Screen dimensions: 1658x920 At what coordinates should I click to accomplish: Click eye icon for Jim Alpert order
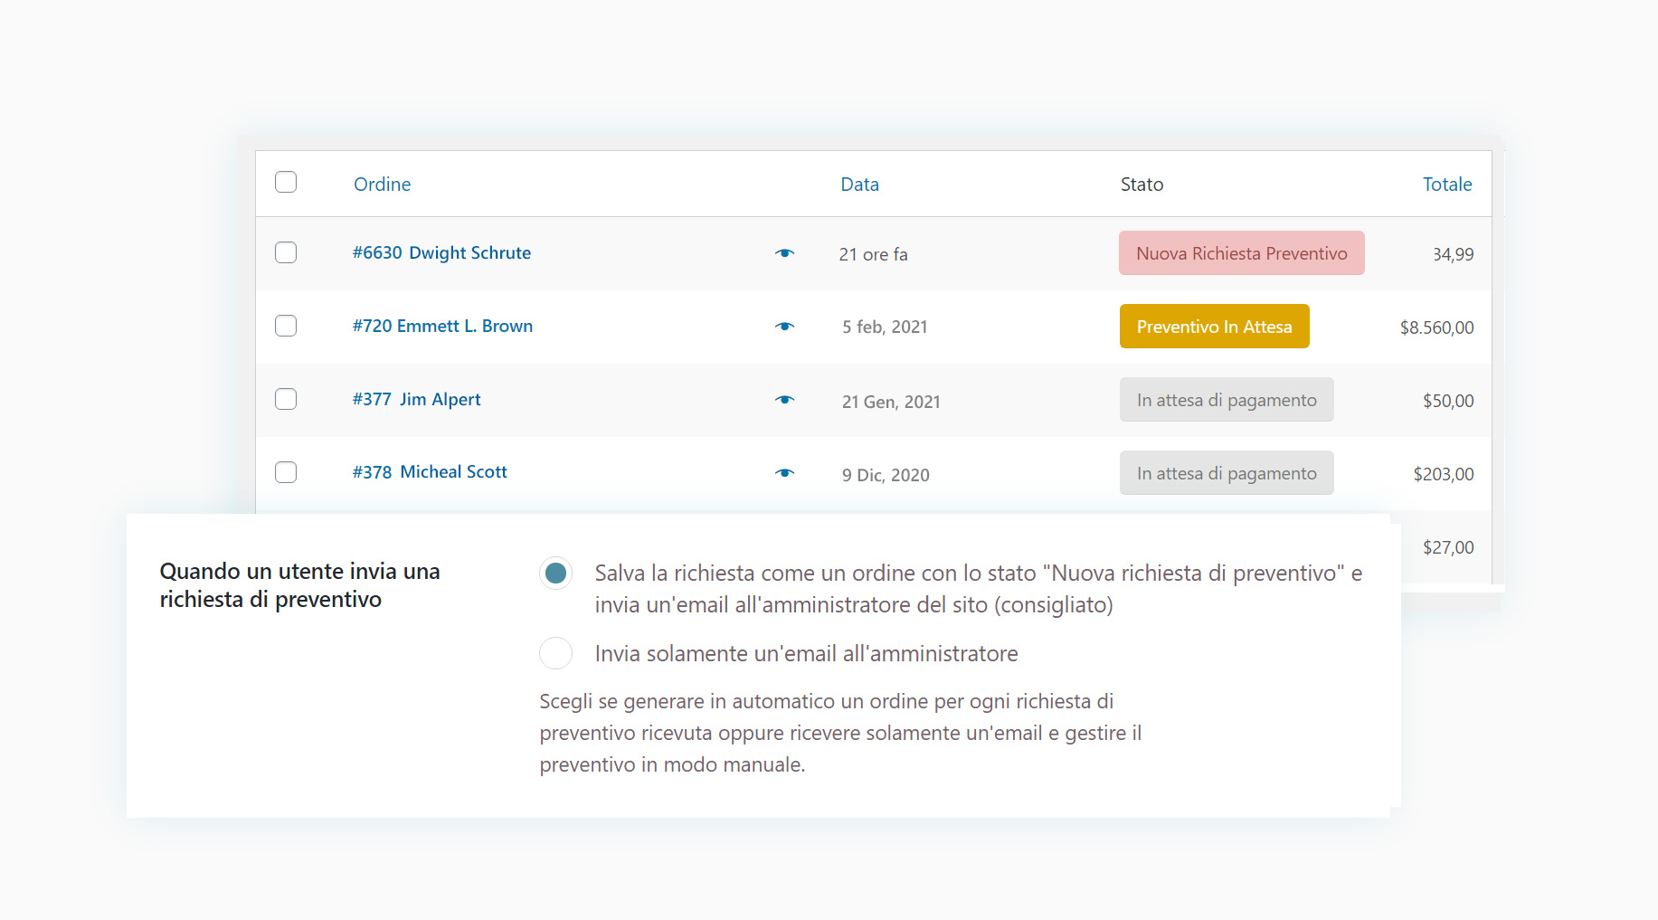784,400
